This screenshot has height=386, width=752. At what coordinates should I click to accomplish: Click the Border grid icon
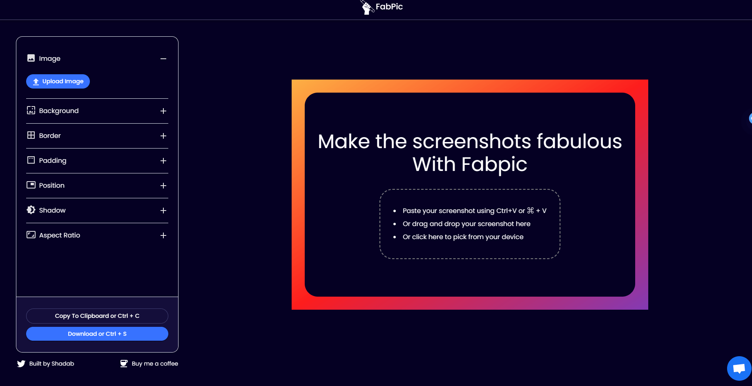coord(31,135)
